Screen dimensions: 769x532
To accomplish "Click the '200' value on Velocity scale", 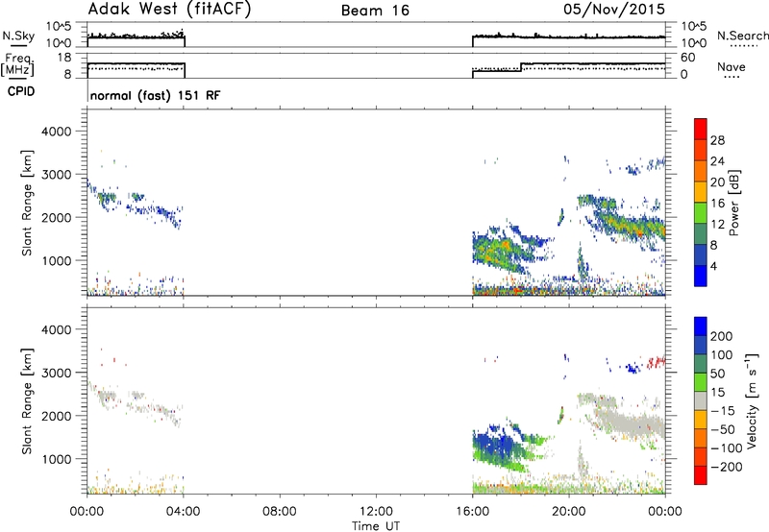I will [722, 336].
